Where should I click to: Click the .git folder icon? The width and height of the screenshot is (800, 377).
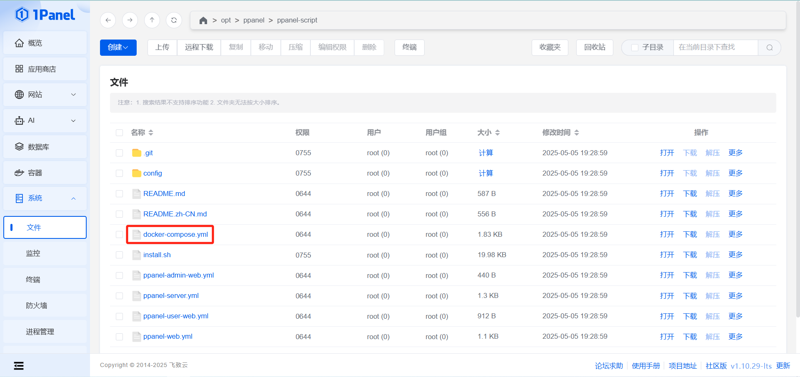pos(137,153)
